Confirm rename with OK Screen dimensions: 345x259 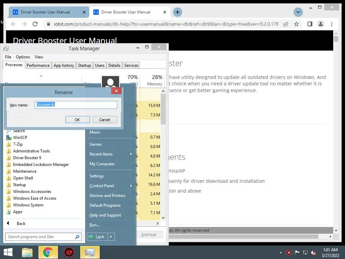click(77, 120)
